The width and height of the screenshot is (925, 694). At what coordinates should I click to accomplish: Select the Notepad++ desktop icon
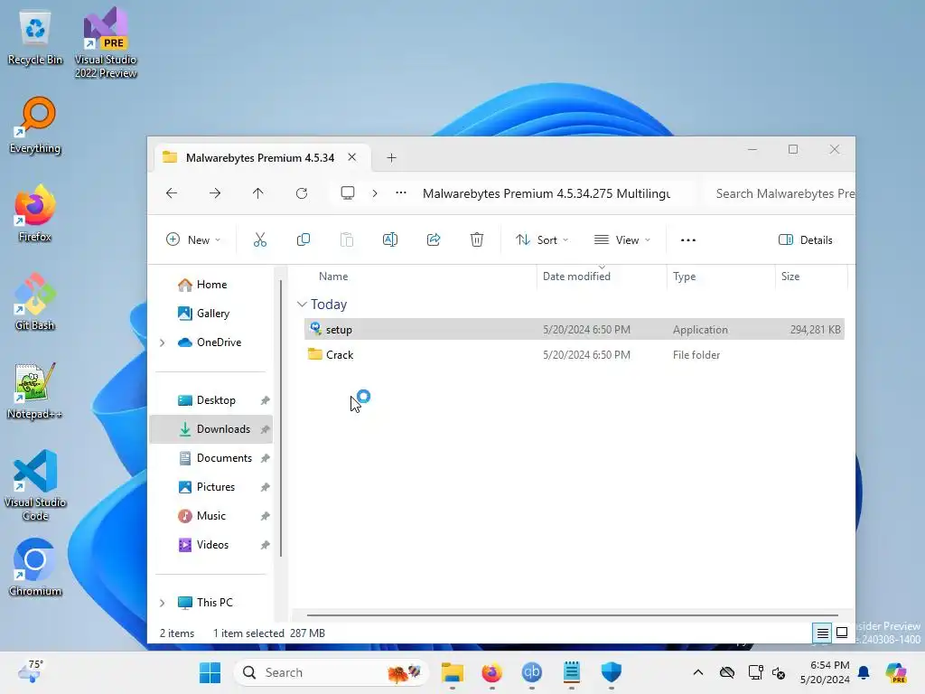tap(35, 390)
